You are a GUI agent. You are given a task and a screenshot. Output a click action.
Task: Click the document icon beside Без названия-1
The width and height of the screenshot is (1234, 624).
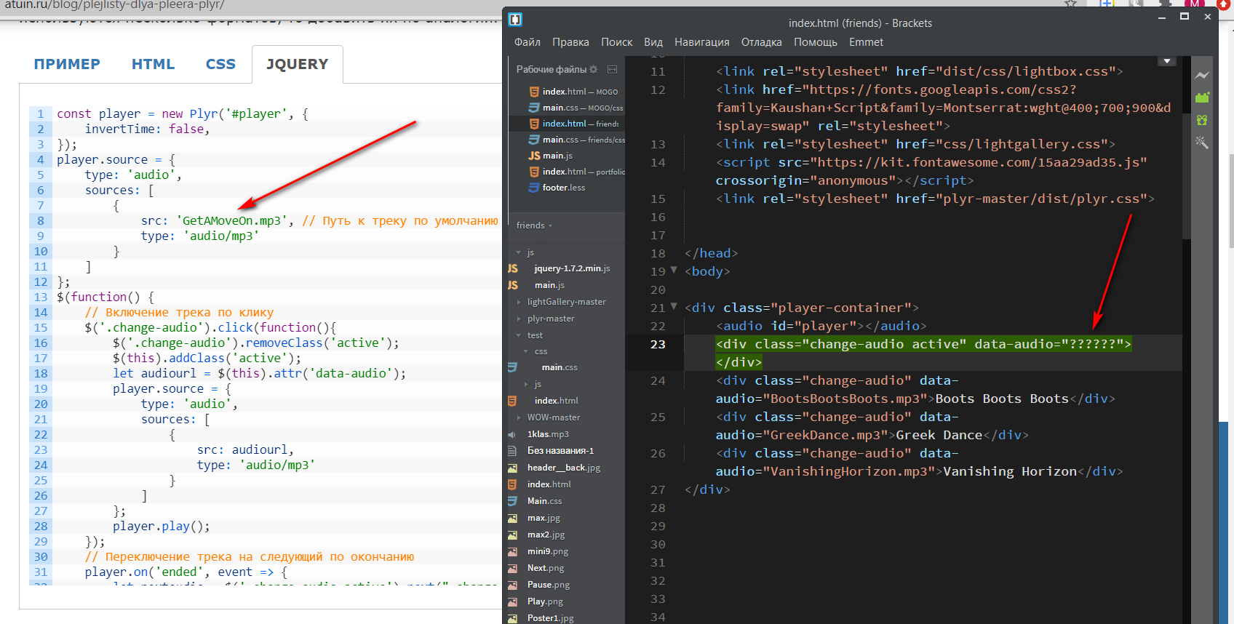click(512, 451)
